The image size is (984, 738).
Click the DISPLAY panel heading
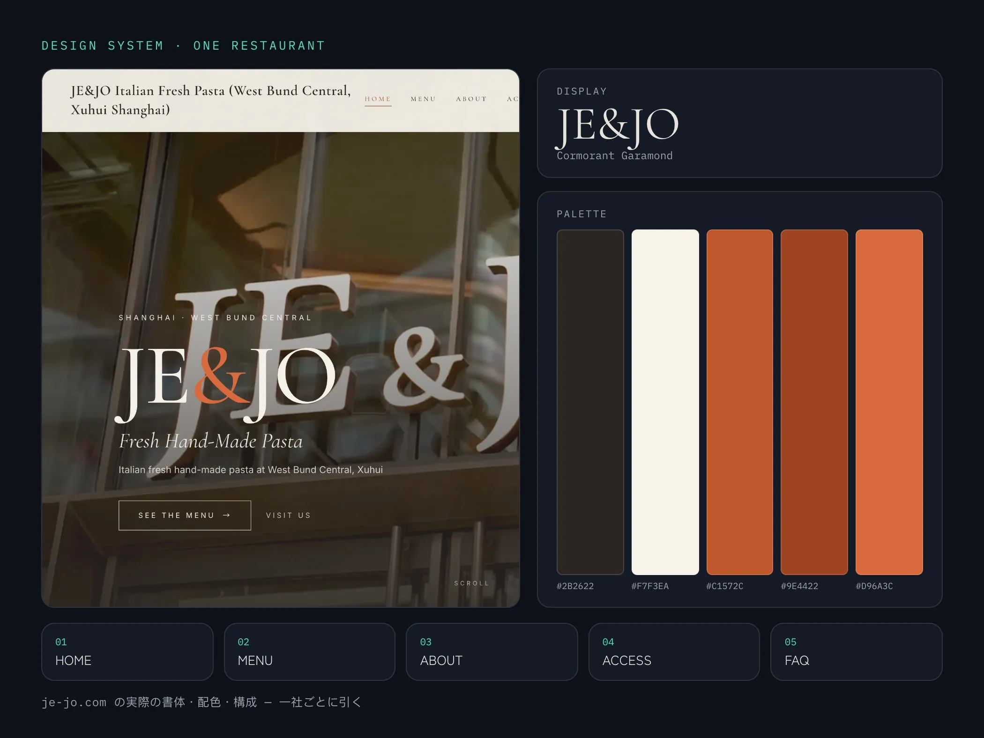pos(581,92)
